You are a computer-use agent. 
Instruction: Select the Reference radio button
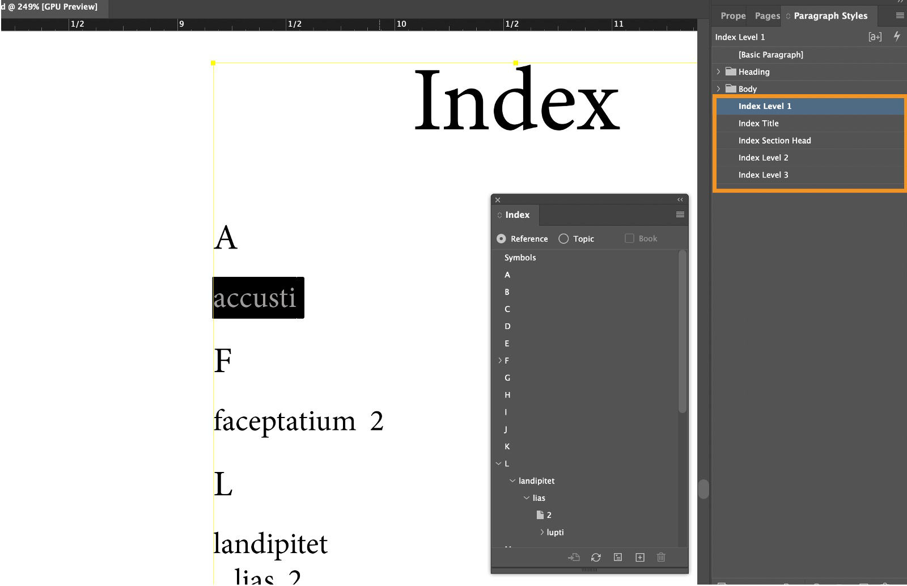[501, 239]
